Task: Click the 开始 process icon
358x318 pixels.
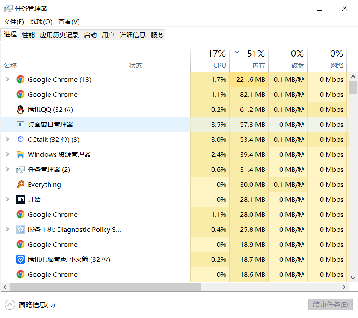Action: pyautogui.click(x=21, y=199)
